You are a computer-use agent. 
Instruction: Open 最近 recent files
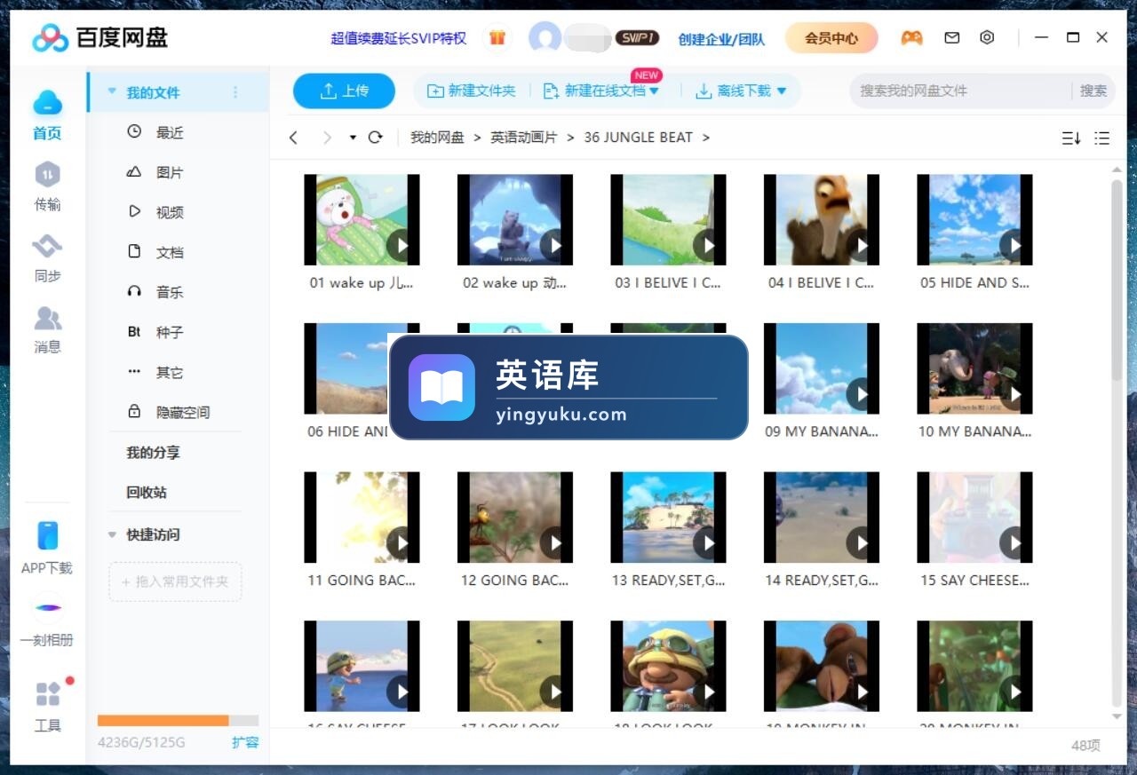[170, 132]
